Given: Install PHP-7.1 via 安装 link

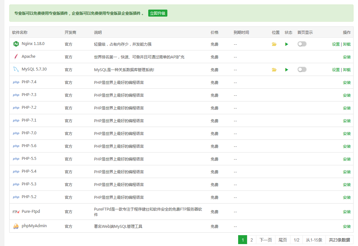Looking at the screenshot, I should click(x=347, y=121).
